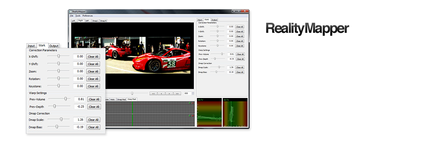Viewport: 422px width, 161px height.
Task: Click Y-Shift Clear All in enlarged panel
Action: click(93, 64)
